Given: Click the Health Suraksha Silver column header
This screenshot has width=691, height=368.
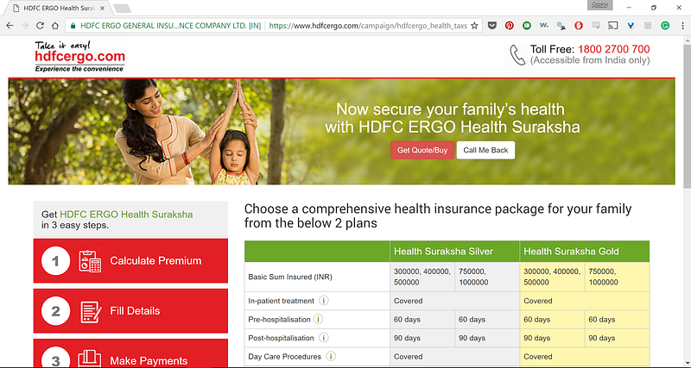Looking at the screenshot, I should click(x=455, y=252).
